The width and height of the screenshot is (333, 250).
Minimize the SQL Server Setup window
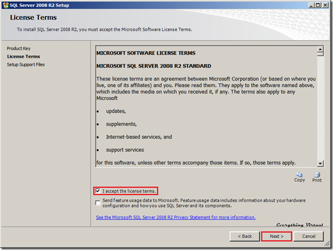pyautogui.click(x=311, y=5)
